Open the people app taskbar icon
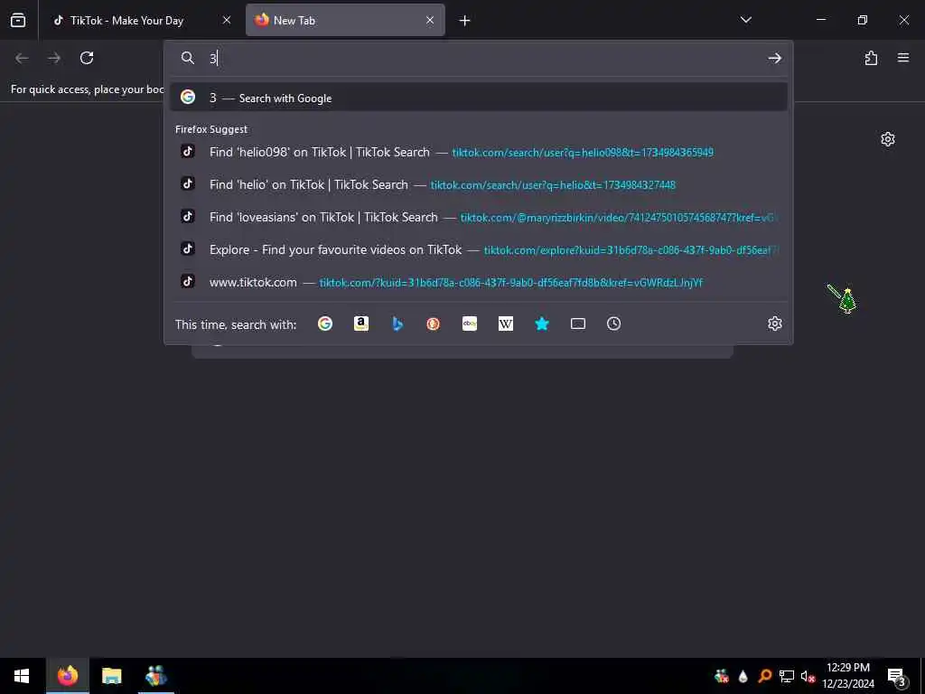This screenshot has width=925, height=694. tap(156, 676)
